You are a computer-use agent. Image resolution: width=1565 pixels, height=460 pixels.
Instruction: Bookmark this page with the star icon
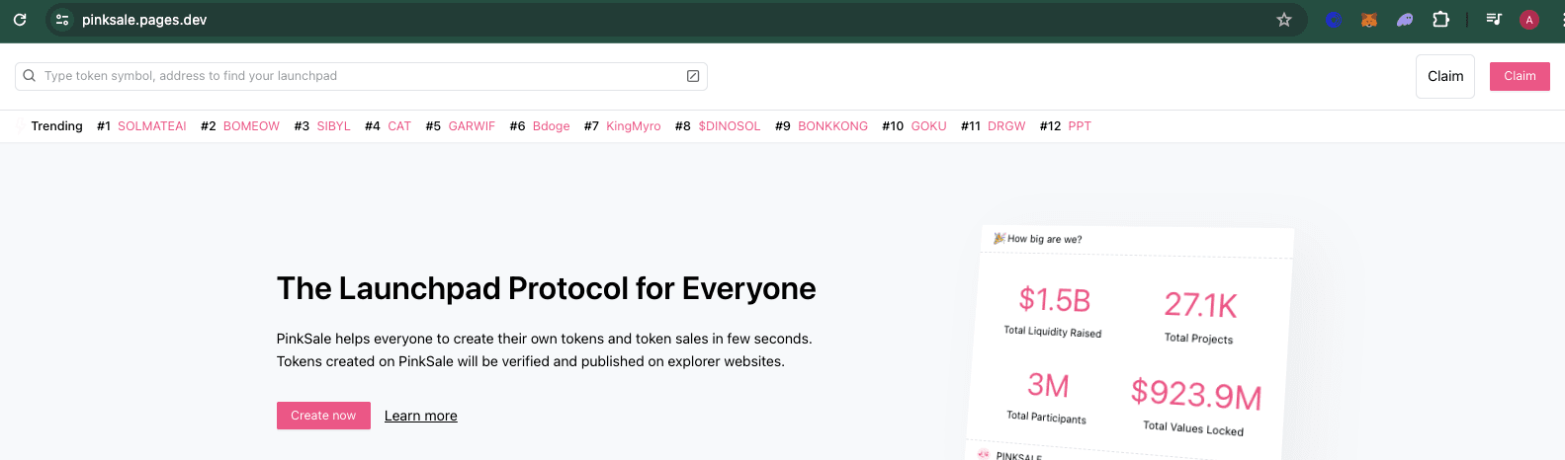(x=1284, y=20)
